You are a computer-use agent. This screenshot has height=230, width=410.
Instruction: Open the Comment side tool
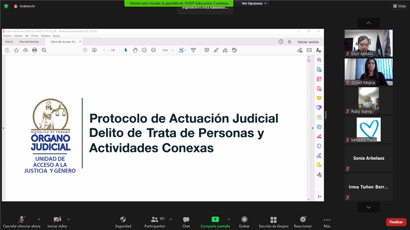[x=319, y=98]
